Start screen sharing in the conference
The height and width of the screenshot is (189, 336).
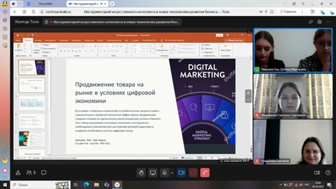[153, 173]
